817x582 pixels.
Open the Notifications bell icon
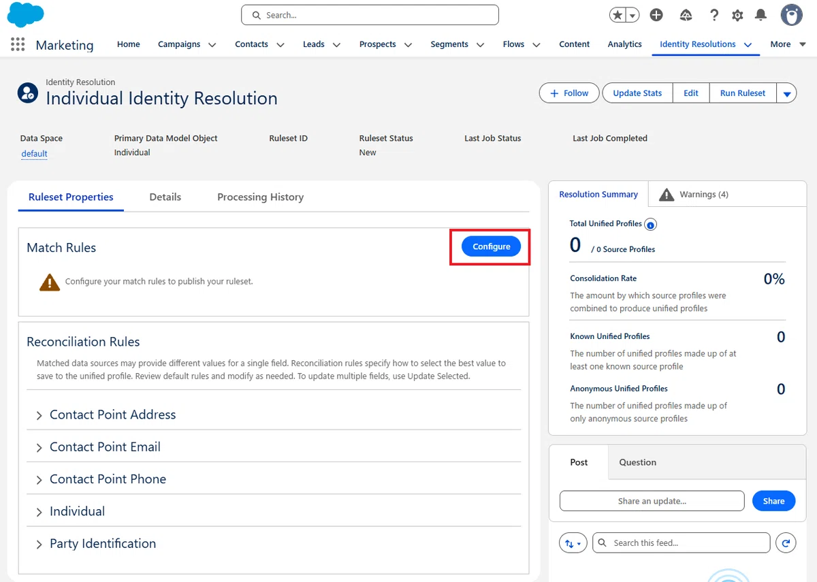point(761,15)
